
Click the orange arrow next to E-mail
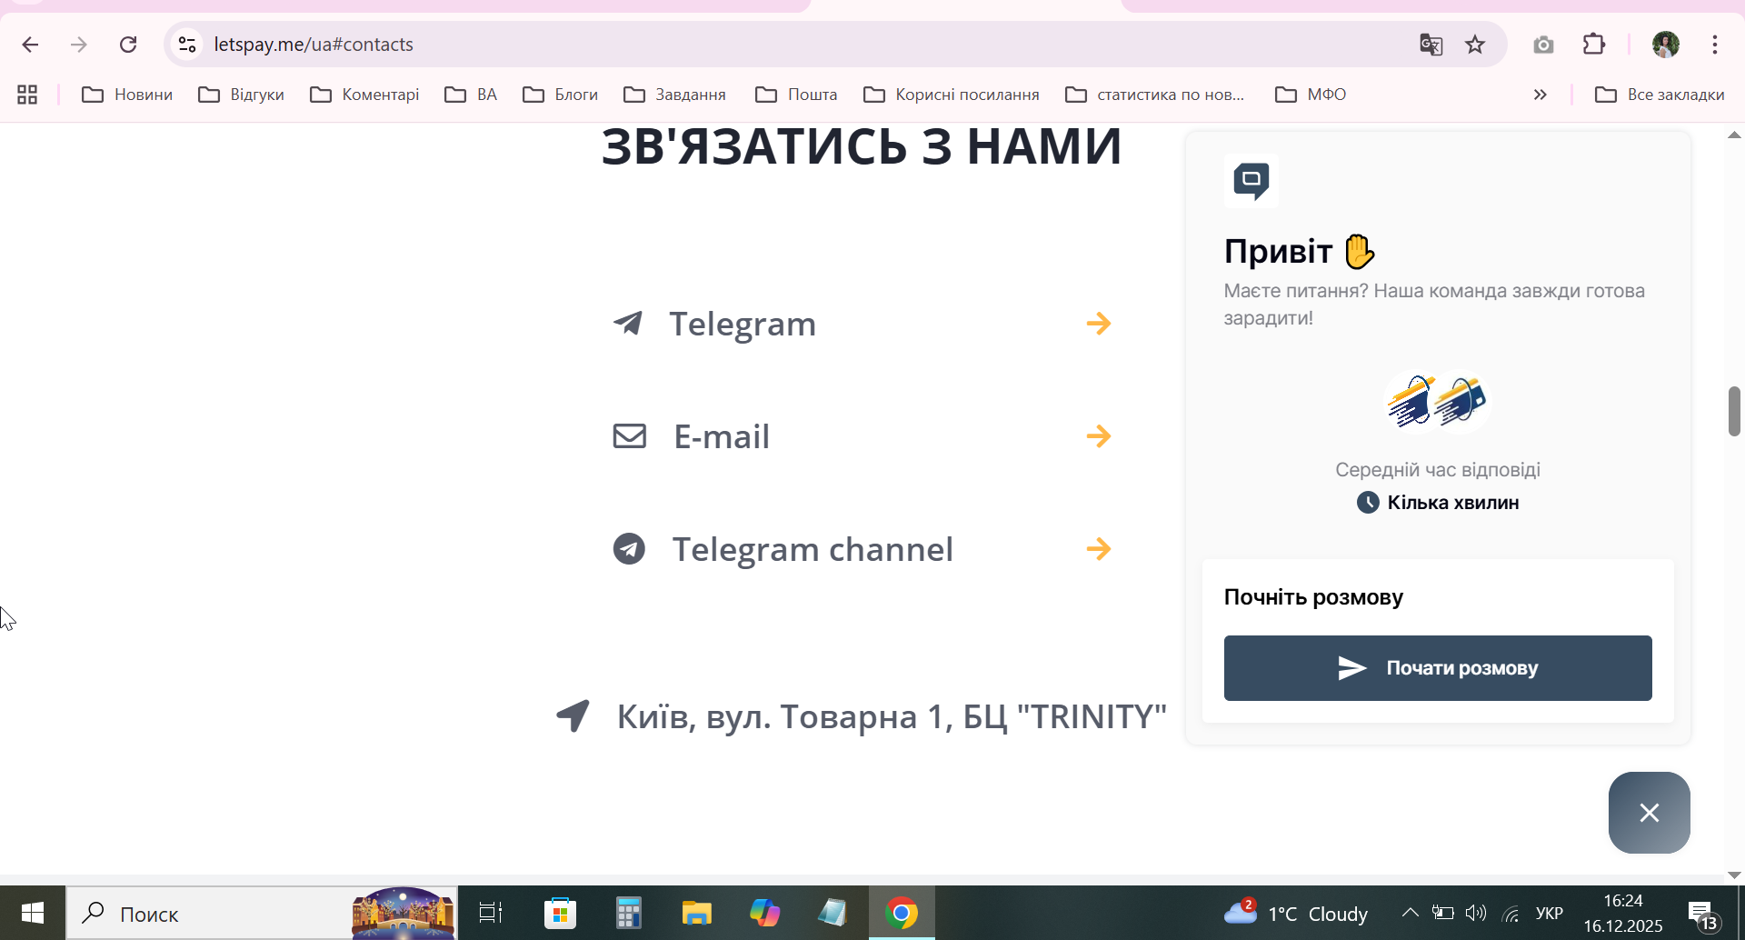(1099, 436)
